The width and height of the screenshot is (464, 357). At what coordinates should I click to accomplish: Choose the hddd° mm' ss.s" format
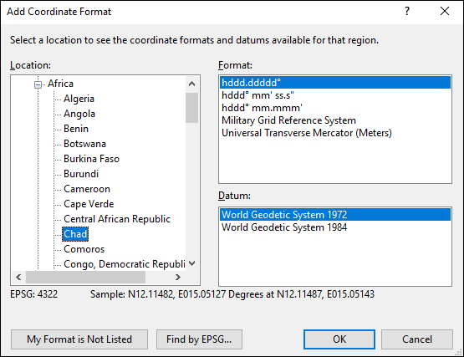pyautogui.click(x=335, y=95)
